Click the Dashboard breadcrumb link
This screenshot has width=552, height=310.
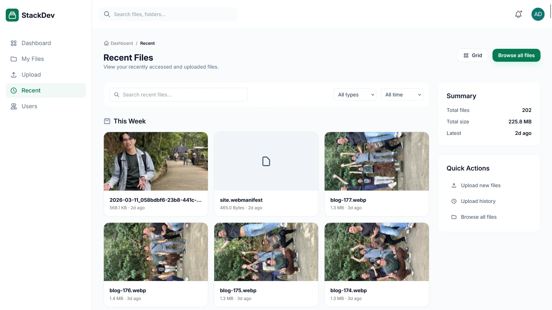click(x=122, y=43)
